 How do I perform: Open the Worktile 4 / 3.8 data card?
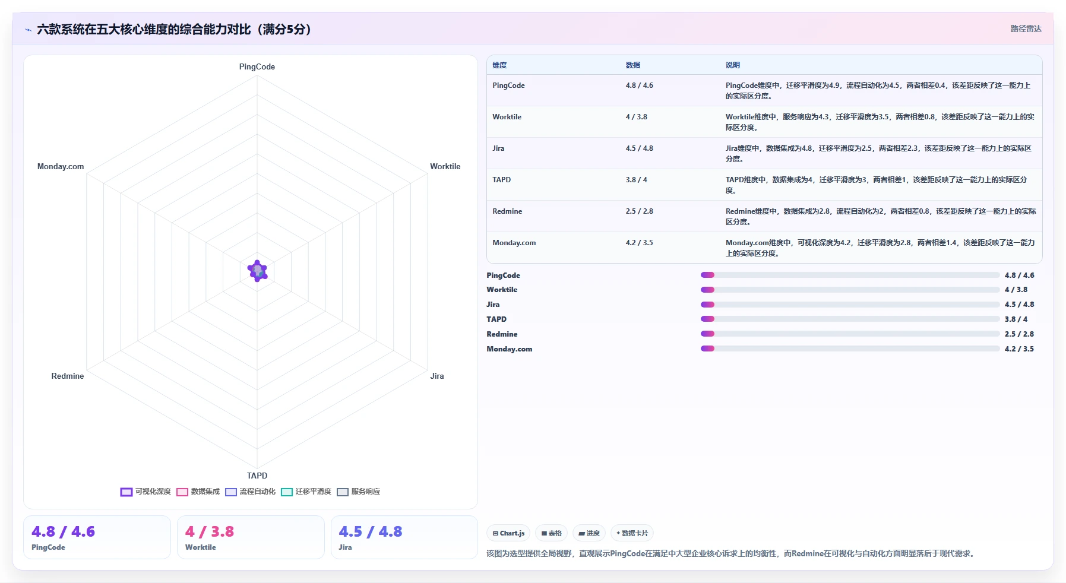(251, 537)
